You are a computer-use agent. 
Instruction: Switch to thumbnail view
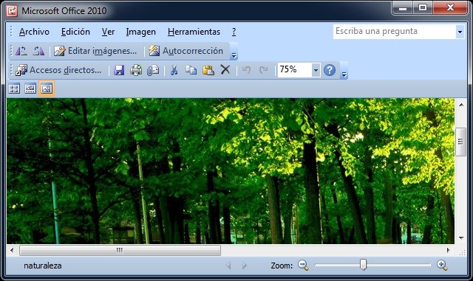(14, 89)
